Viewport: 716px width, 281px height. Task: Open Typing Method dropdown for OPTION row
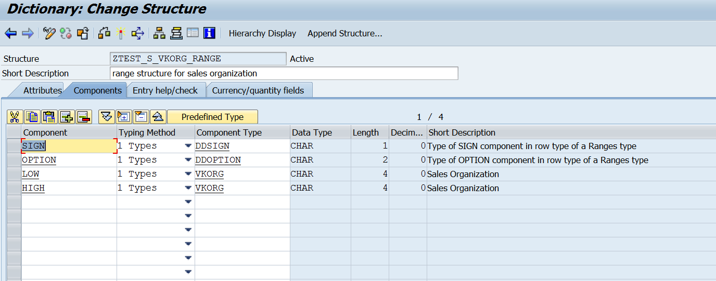(x=188, y=160)
